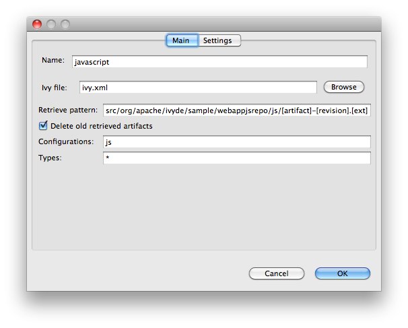The width and height of the screenshot is (408, 328).
Task: Click the Name field containing javascript
Action: pos(219,61)
